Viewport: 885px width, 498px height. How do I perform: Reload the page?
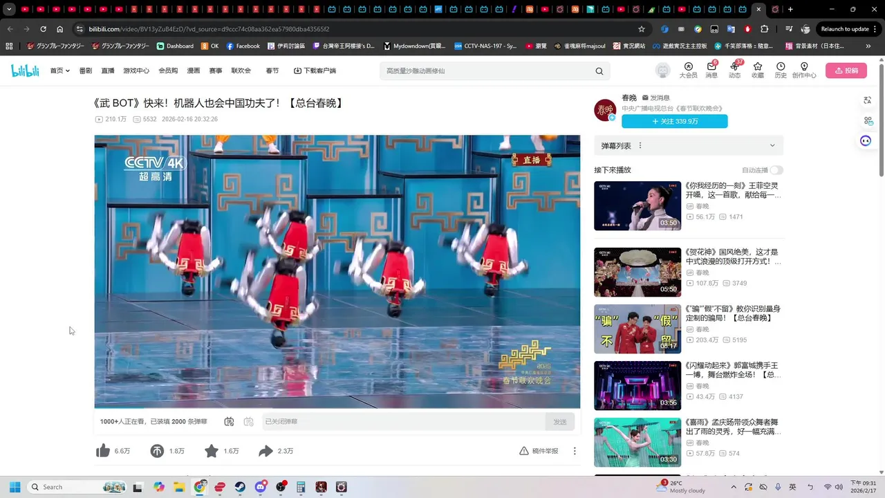43,29
